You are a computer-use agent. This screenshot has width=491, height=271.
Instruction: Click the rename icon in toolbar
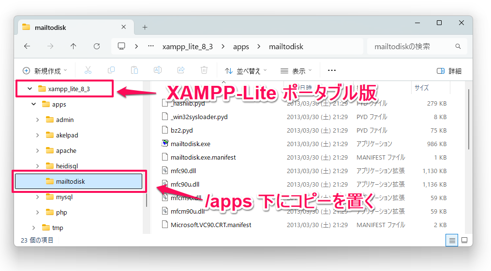[158, 70]
